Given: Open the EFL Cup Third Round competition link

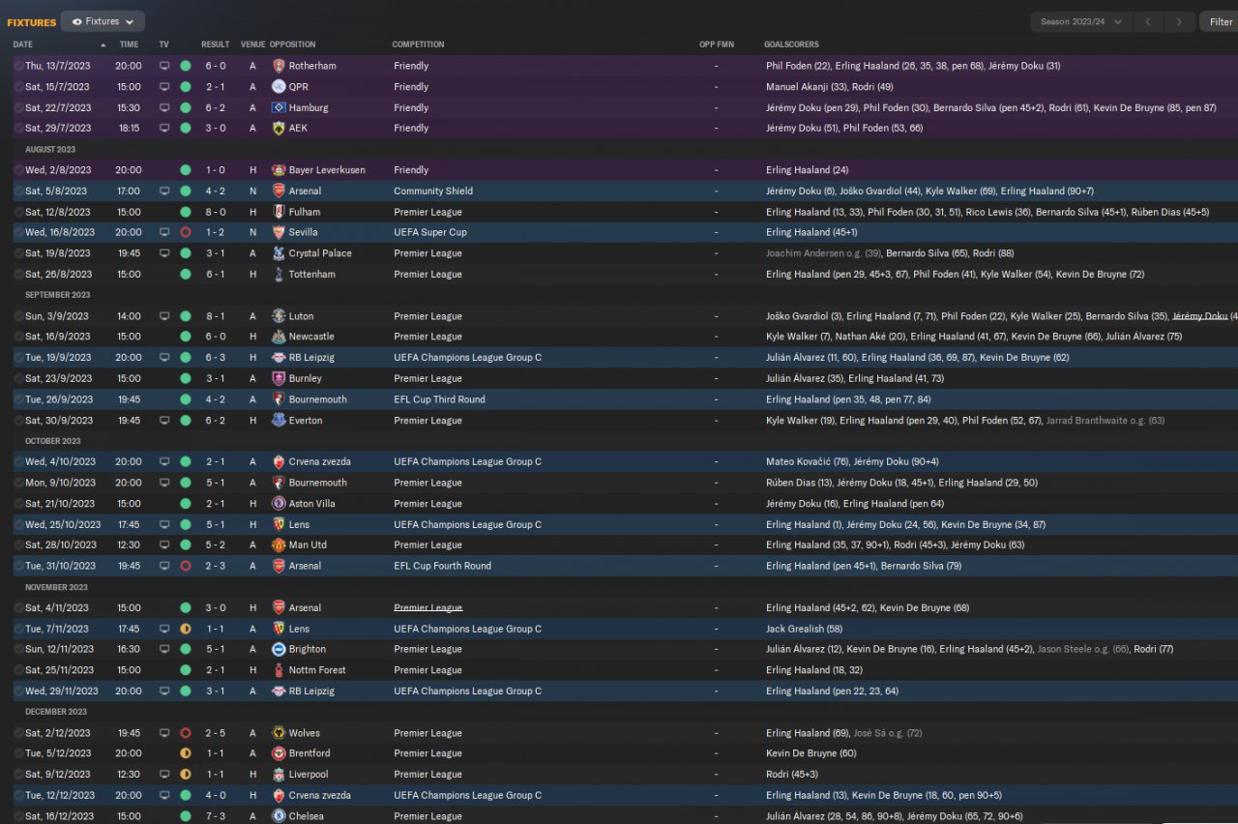Looking at the screenshot, I should click(439, 399).
